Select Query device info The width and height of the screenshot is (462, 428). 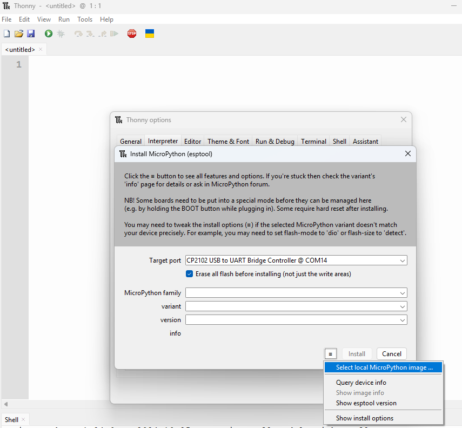tap(383, 382)
